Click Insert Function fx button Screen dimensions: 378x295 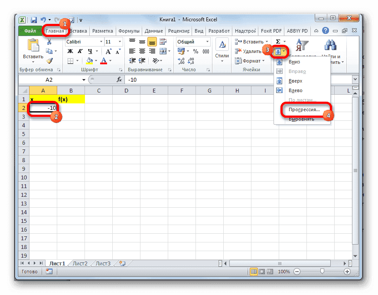coord(119,80)
